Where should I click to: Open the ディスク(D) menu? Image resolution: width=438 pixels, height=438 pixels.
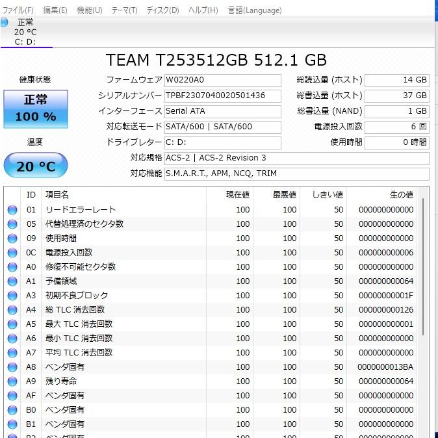point(163,10)
